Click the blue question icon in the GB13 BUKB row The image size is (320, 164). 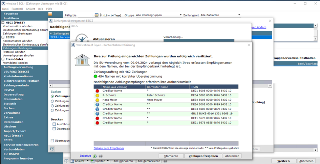[x=97, y=114]
